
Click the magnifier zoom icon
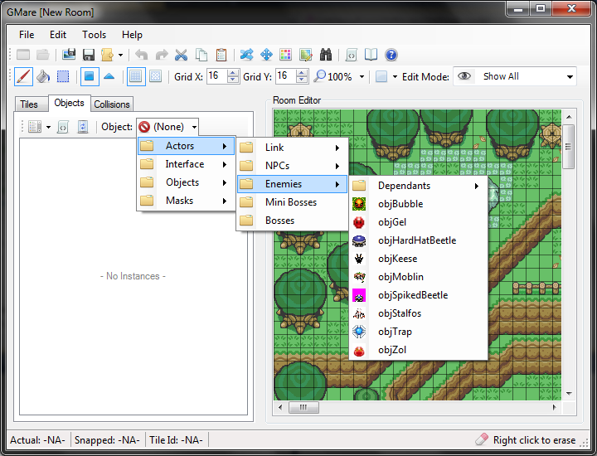[x=319, y=76]
